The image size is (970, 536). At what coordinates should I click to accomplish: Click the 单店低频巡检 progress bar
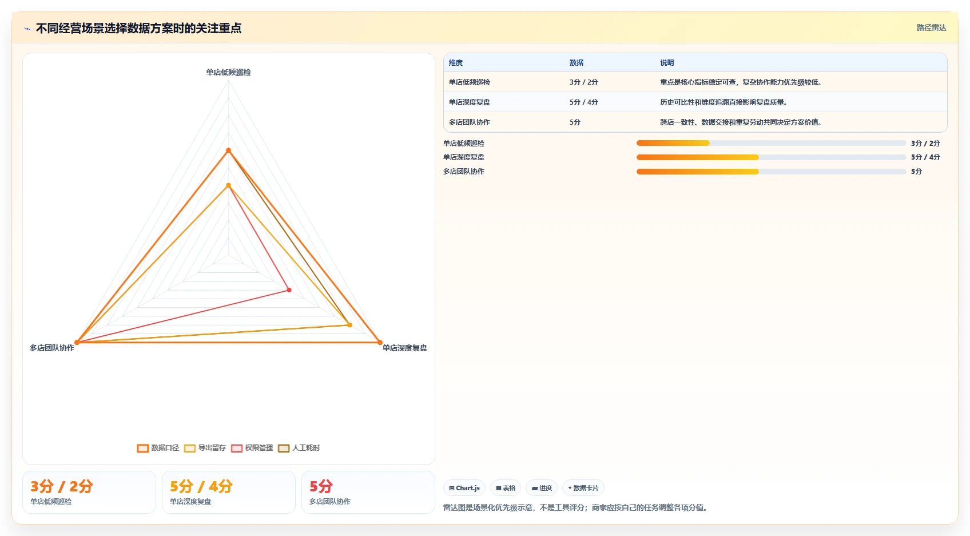771,143
